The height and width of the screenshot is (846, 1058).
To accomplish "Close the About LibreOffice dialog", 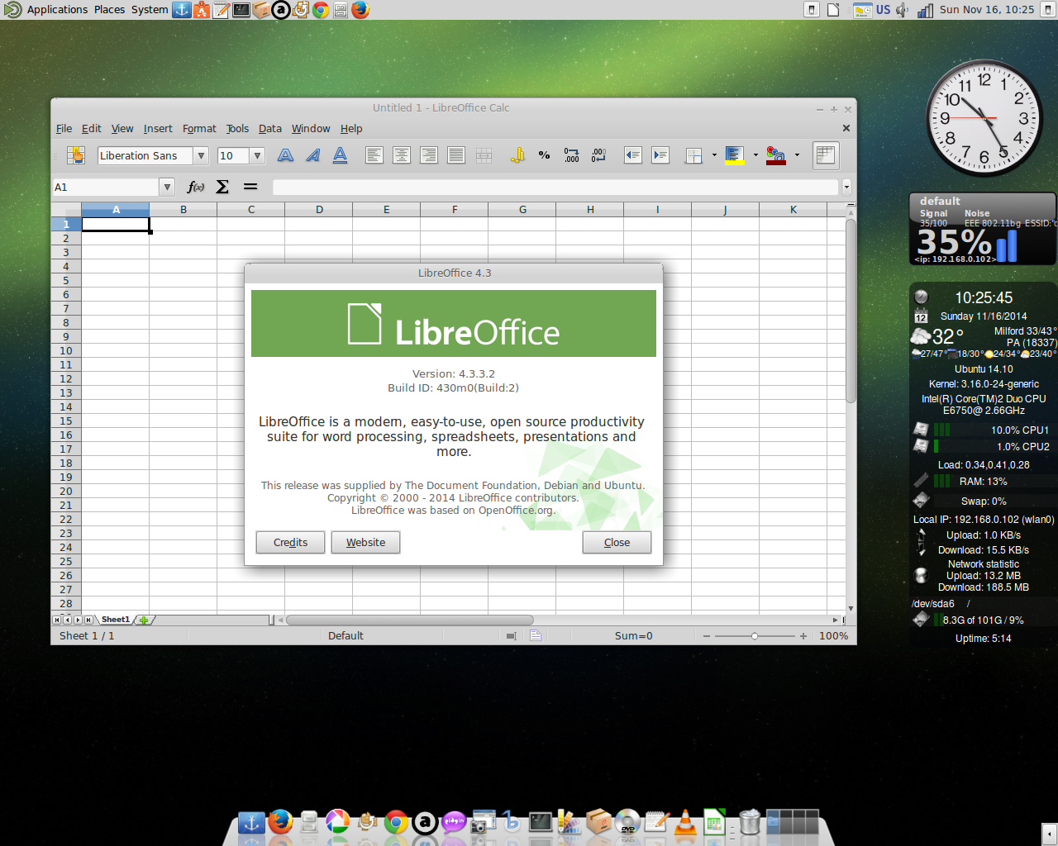I will [617, 543].
